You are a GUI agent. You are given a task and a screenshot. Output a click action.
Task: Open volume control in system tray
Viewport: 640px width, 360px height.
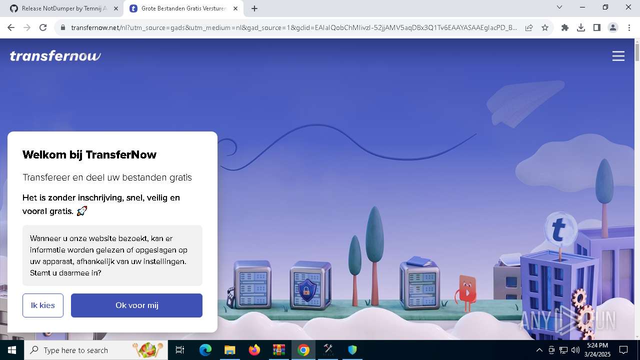click(575, 350)
